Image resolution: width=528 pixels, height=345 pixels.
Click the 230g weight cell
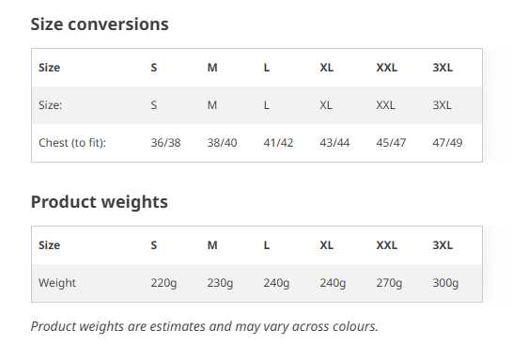(x=220, y=283)
